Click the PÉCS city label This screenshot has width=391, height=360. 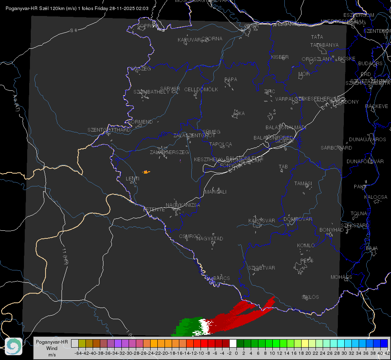[x=306, y=261]
